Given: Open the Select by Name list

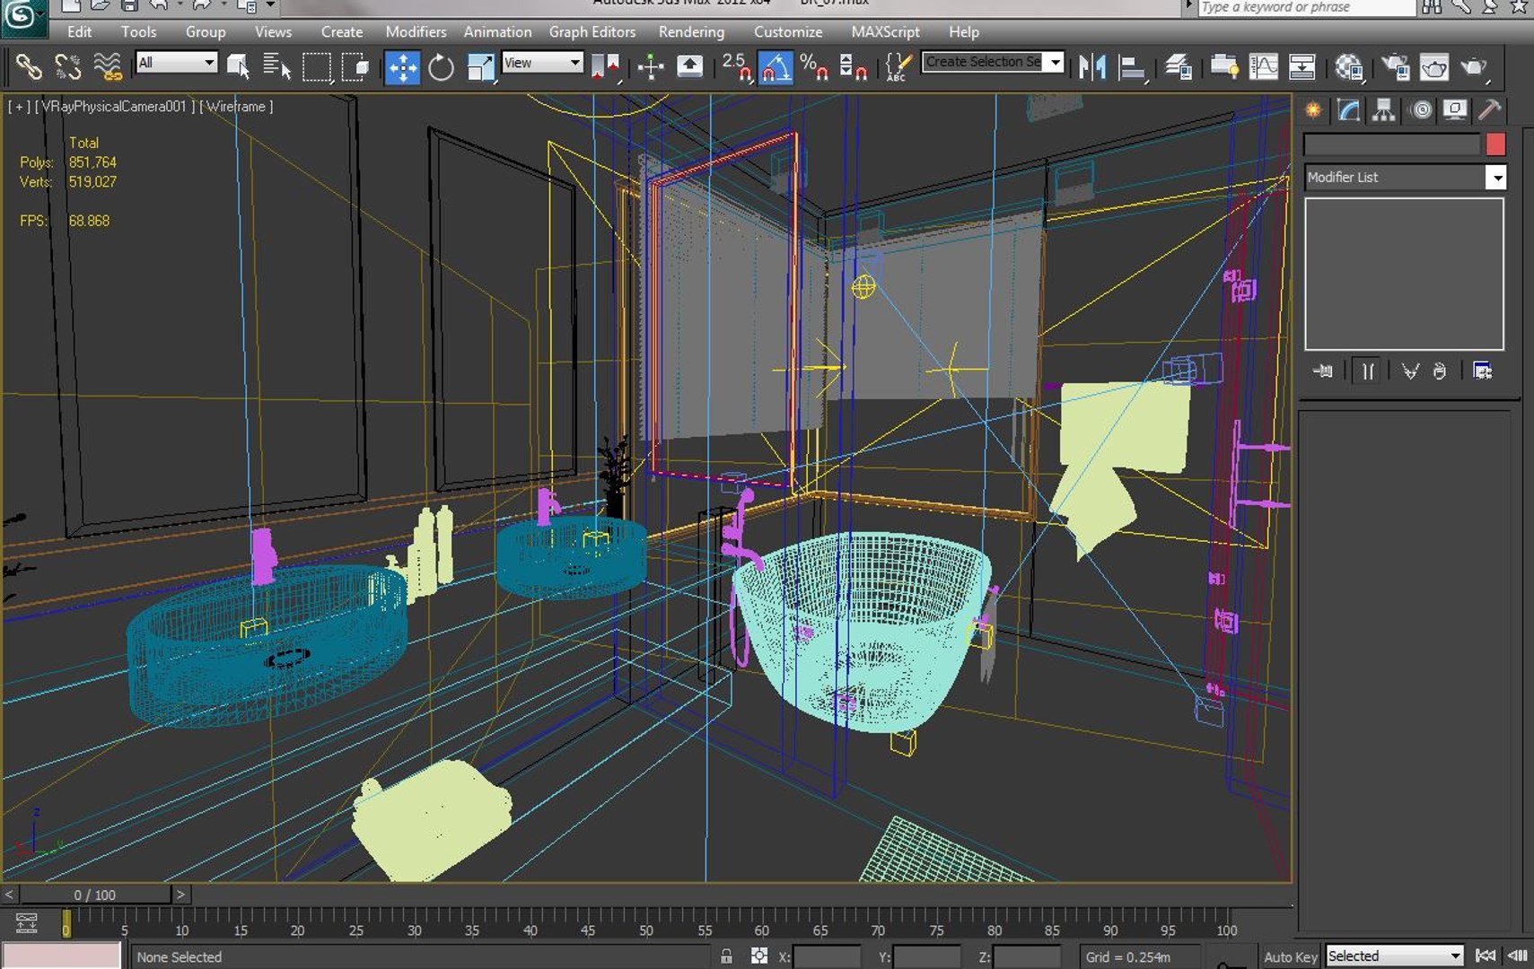Looking at the screenshot, I should 276,66.
